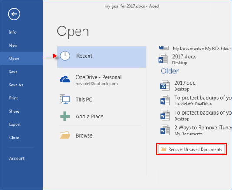Screen dimensions: 232x190
Task: Click the green plus Add a Place icon
Action: [x=65, y=116]
